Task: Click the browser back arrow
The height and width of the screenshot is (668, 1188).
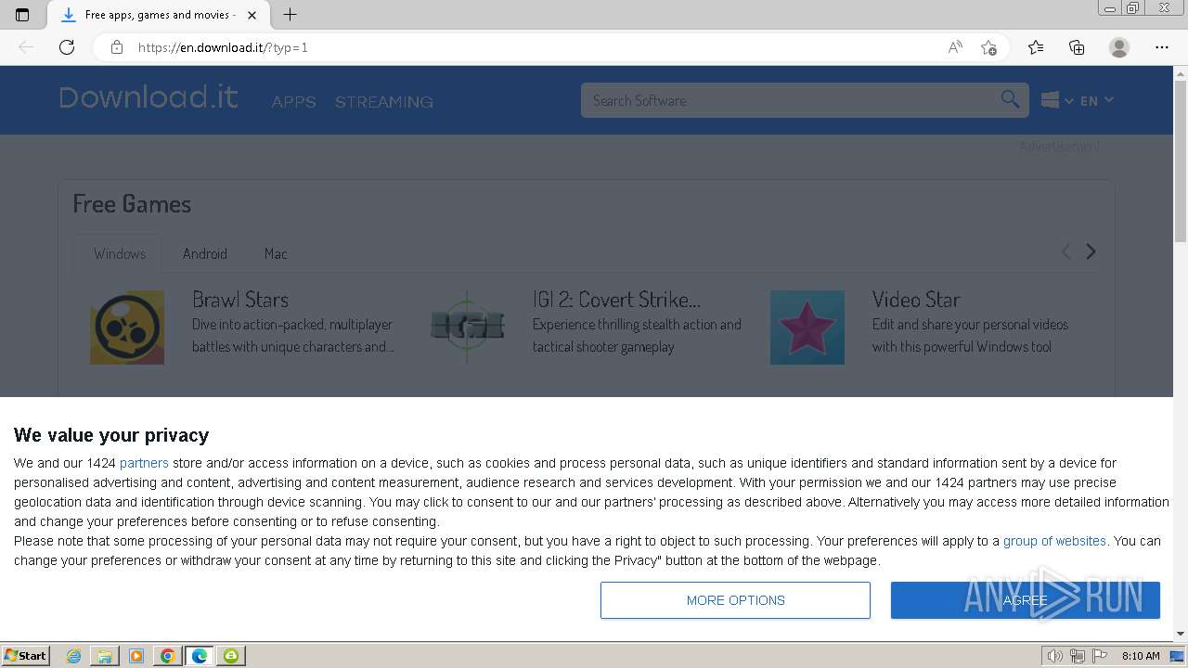Action: [x=26, y=47]
